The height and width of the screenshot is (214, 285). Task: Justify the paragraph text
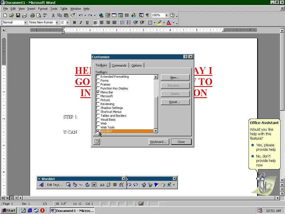pos(114,23)
